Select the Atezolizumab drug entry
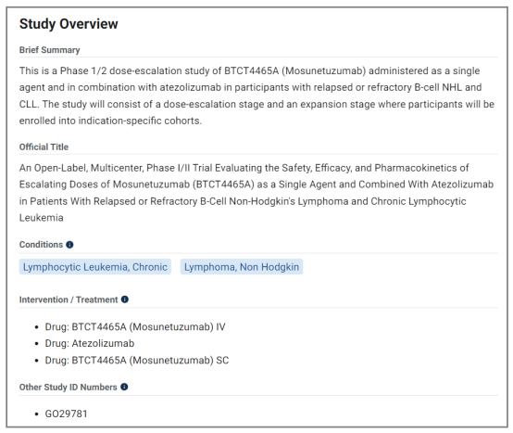This screenshot has width=513, height=433. coord(90,343)
